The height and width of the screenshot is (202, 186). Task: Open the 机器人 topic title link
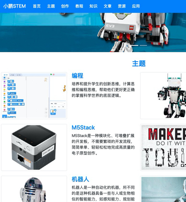click(x=80, y=179)
